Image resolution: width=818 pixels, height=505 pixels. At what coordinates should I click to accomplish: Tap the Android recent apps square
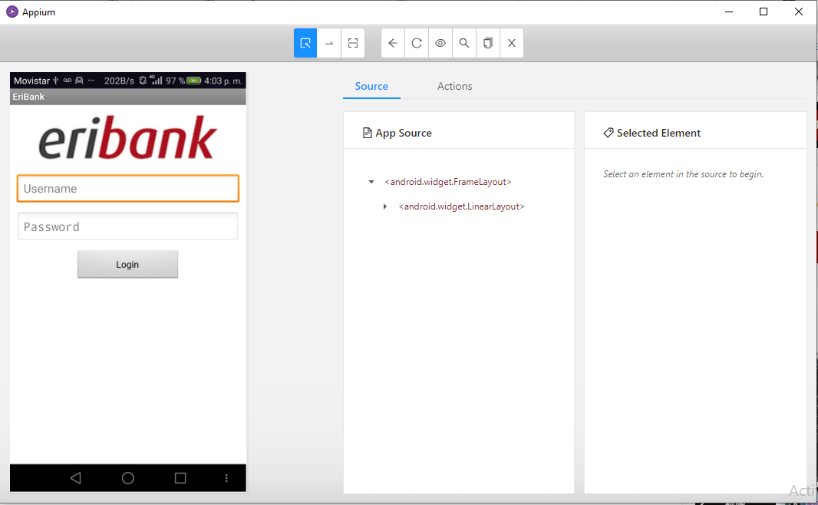tap(180, 478)
